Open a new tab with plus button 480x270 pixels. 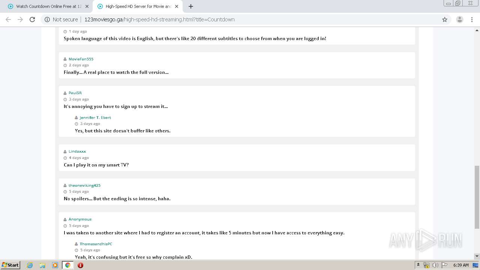(x=191, y=6)
